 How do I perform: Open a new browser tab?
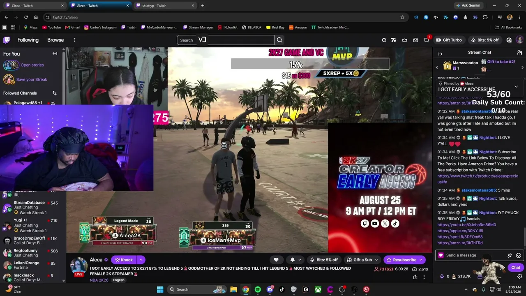click(x=203, y=6)
